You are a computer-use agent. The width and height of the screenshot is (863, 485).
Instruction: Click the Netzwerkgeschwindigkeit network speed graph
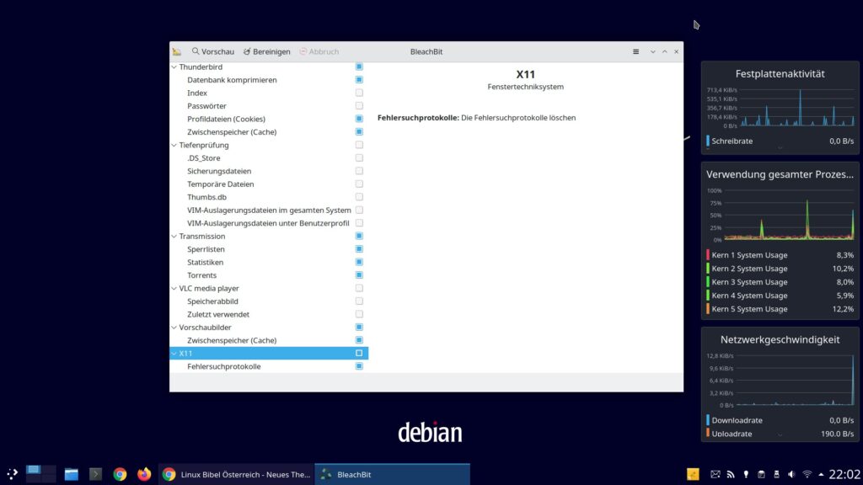(x=780, y=380)
